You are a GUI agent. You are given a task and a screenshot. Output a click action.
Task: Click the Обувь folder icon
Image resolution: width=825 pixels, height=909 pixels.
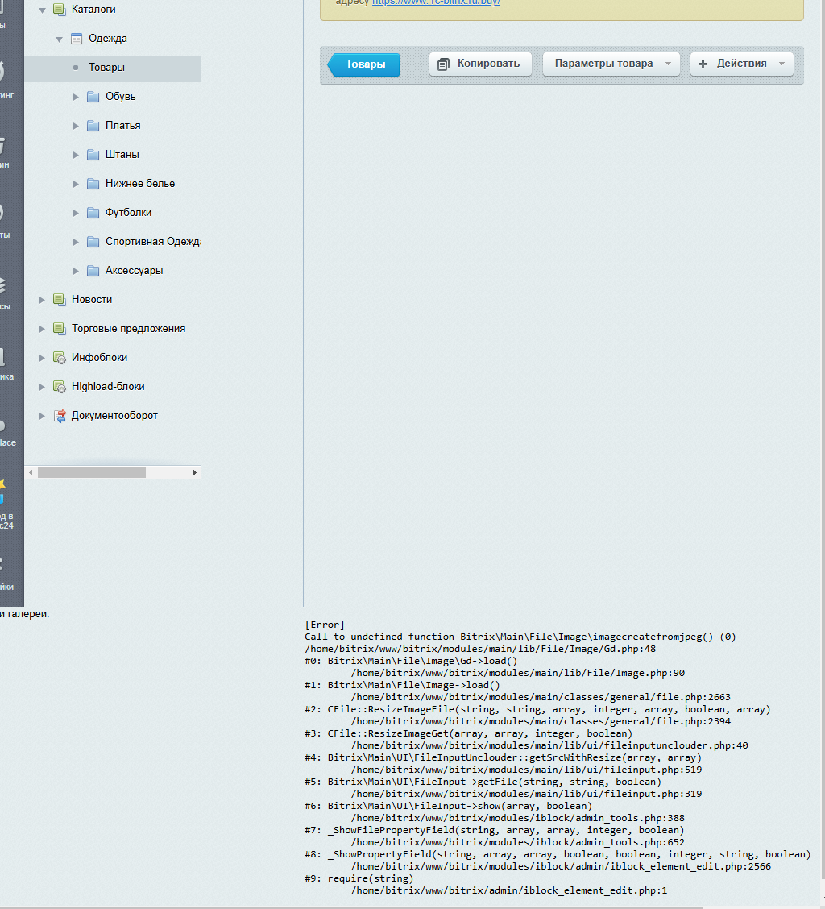(93, 97)
